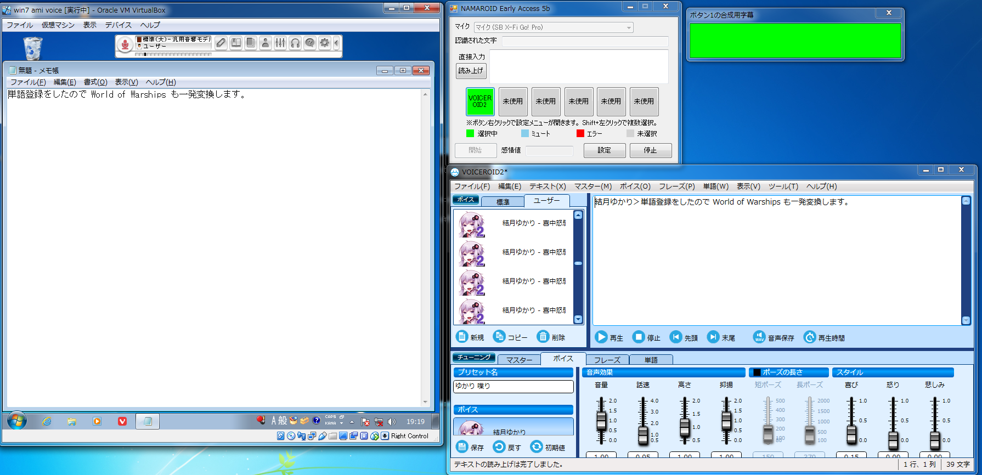Click the help speech-bubble icon in AmiVoice toolbar
This screenshot has height=475, width=982.
[x=310, y=43]
